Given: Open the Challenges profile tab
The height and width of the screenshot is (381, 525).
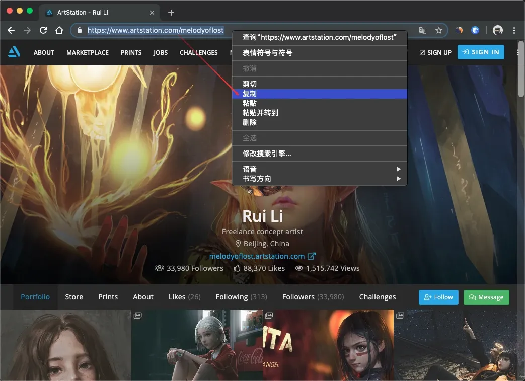Looking at the screenshot, I should [378, 297].
